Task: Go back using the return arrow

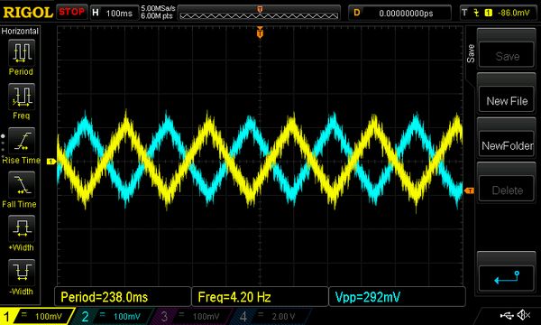Action: coord(507,277)
